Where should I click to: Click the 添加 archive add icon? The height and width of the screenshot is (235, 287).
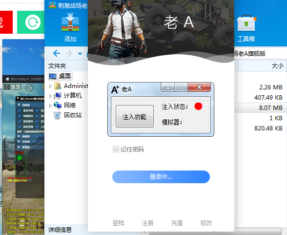(x=70, y=22)
